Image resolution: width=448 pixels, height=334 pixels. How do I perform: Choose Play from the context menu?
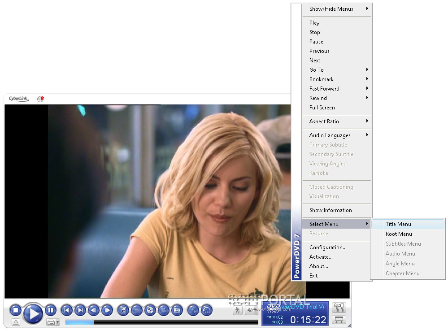point(337,23)
